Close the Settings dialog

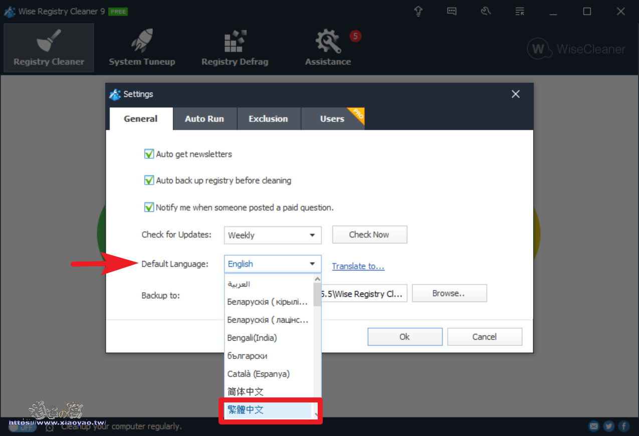(x=515, y=94)
